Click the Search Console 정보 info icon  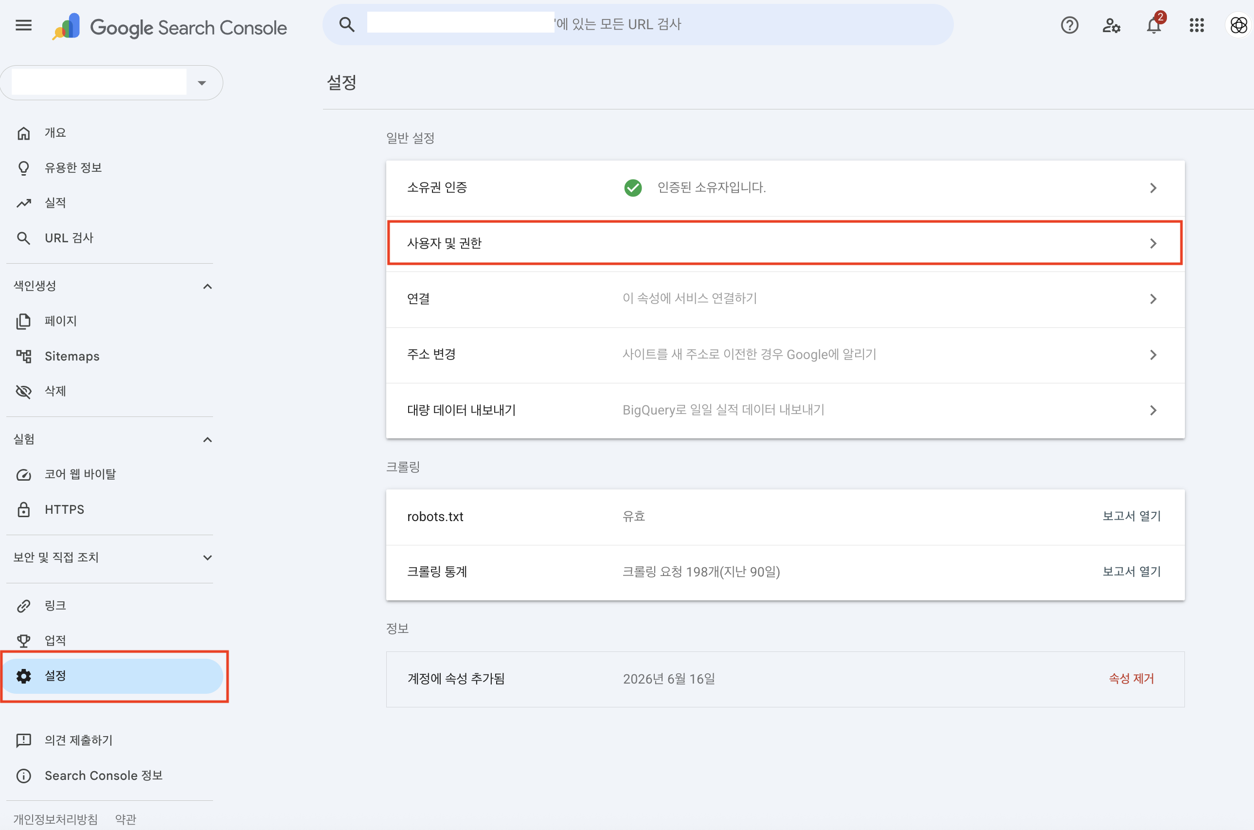[23, 776]
